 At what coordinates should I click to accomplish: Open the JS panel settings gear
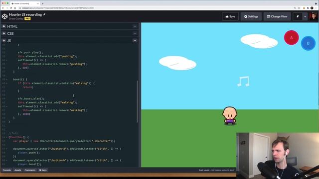click(3, 41)
